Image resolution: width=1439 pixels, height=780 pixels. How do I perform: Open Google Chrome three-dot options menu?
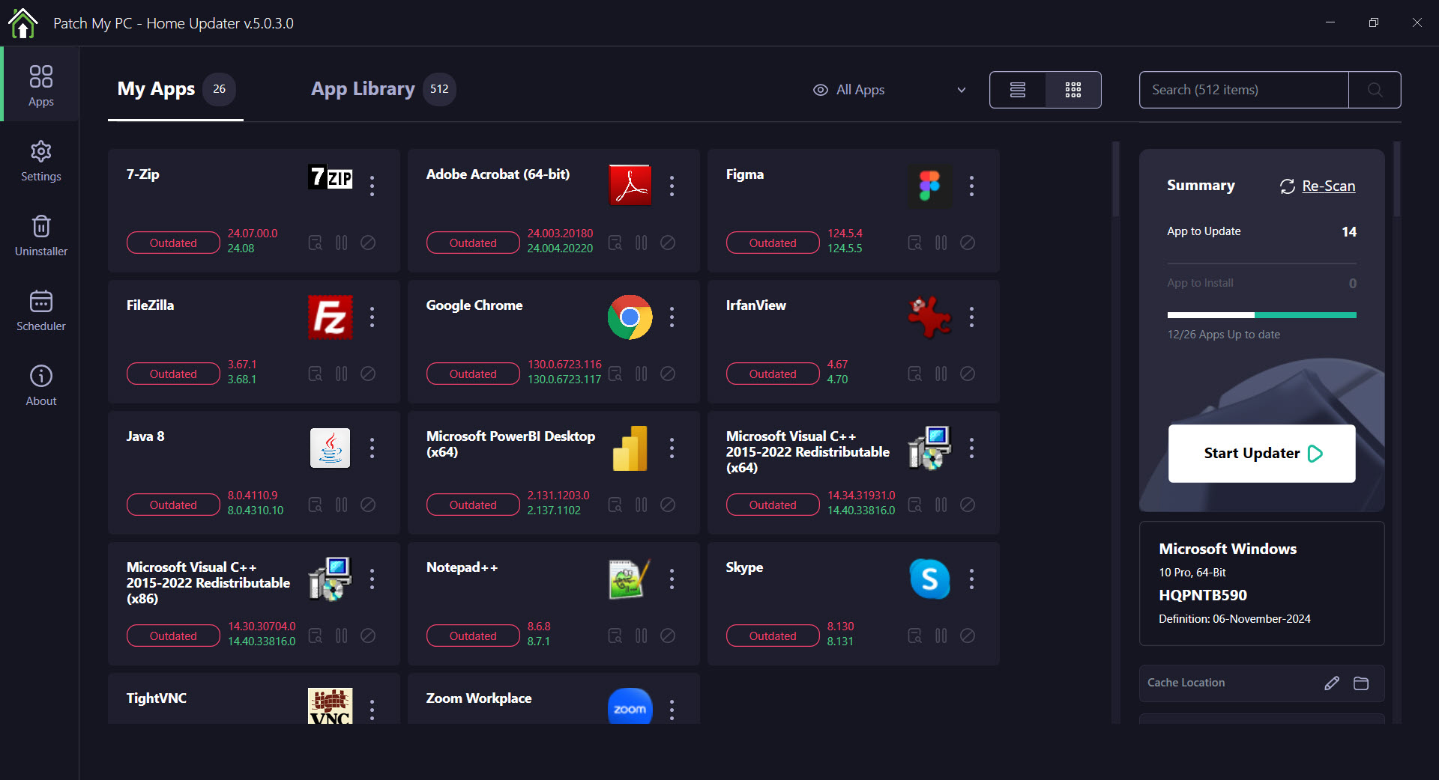click(672, 317)
